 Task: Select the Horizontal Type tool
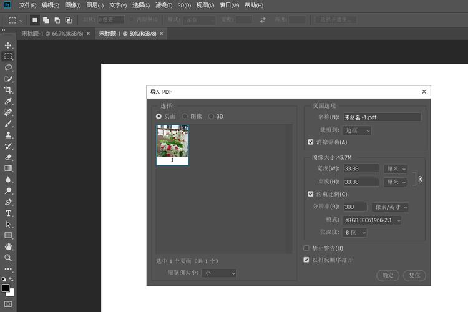click(8, 213)
